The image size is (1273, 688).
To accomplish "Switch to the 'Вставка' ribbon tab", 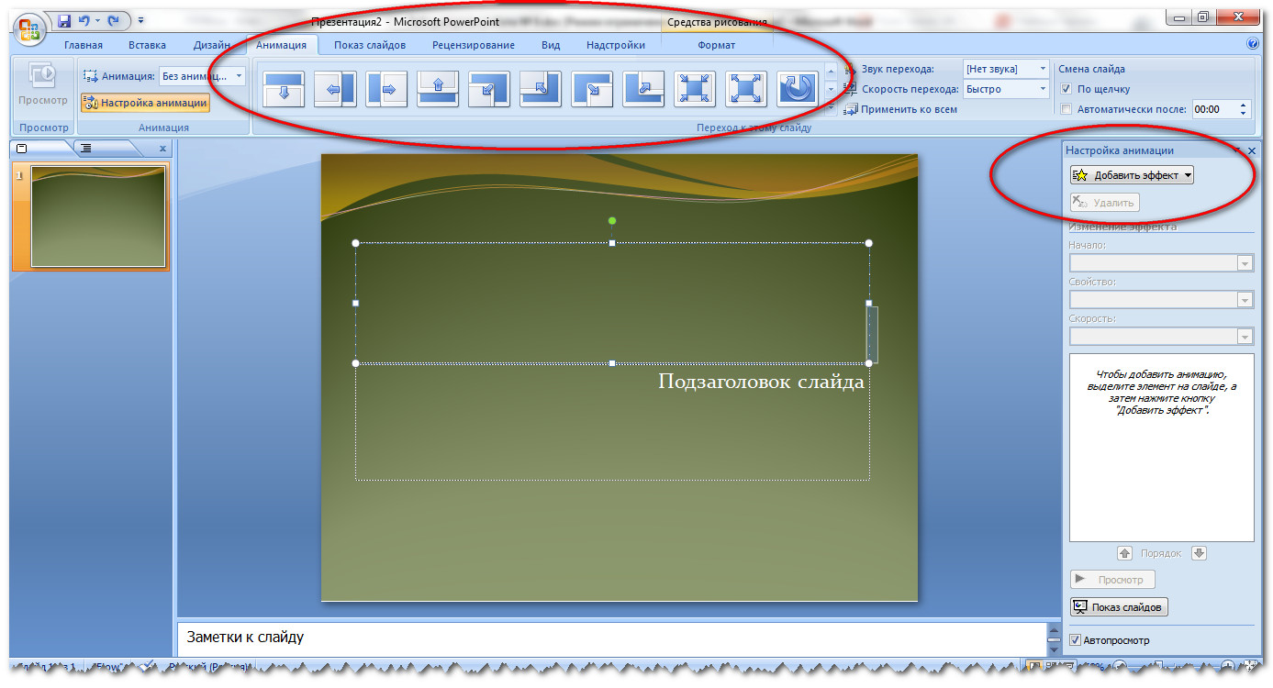I will (x=147, y=45).
